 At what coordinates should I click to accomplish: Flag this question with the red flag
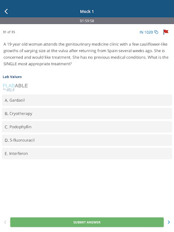(166, 32)
